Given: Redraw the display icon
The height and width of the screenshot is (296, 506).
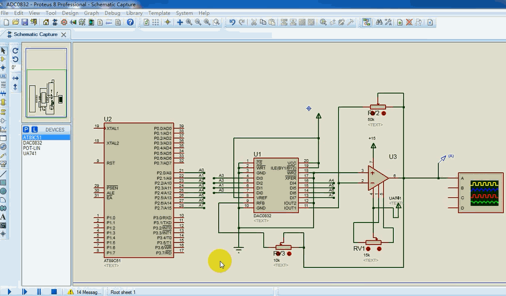Looking at the screenshot, I should [x=147, y=22].
